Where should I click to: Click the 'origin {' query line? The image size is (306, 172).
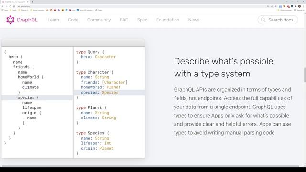32,113
